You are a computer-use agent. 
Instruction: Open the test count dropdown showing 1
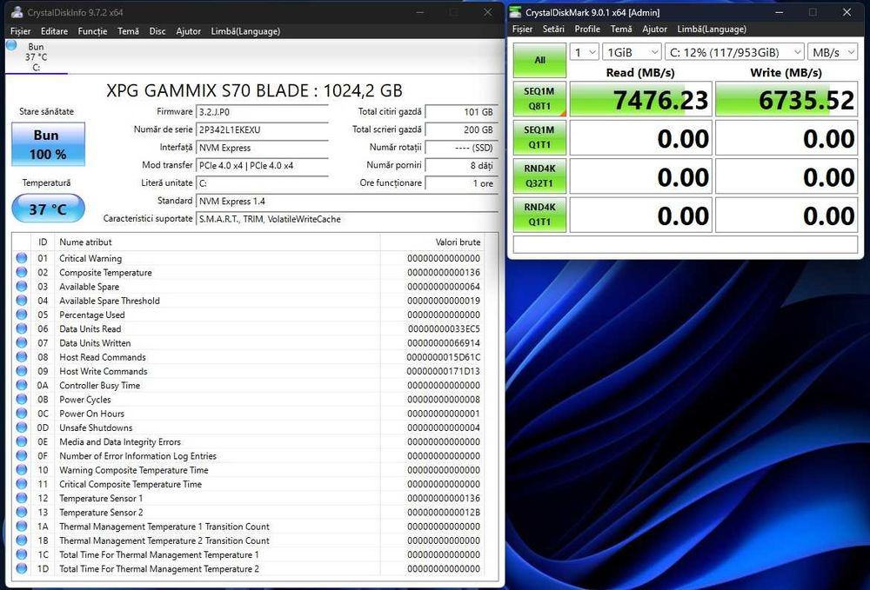(585, 52)
